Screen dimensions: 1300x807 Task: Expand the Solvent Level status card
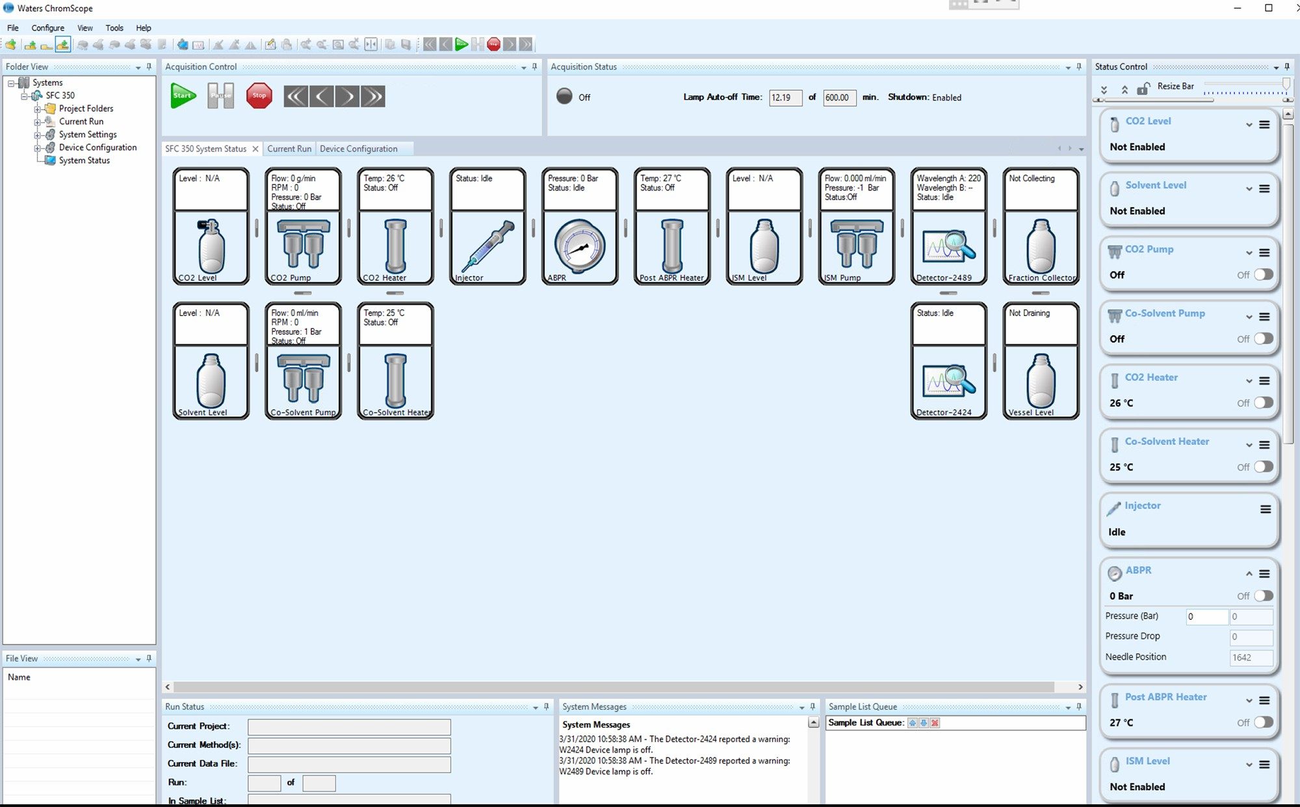1249,189
